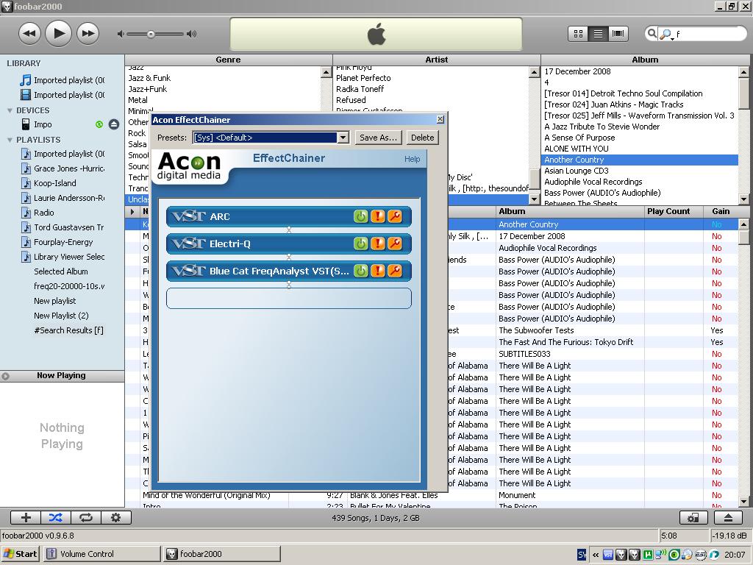Viewport: 753px width, 565px height.
Task: Sort by the Genre column header
Action: (x=228, y=60)
